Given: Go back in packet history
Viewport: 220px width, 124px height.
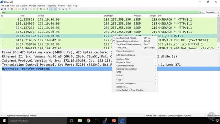Looking at the screenshot, I should (34, 9).
